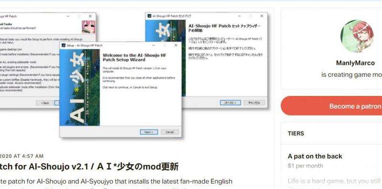Close the Japanese AI-Shoujo HF Patch window
This screenshot has width=382, height=189.
pyautogui.click(x=262, y=16)
